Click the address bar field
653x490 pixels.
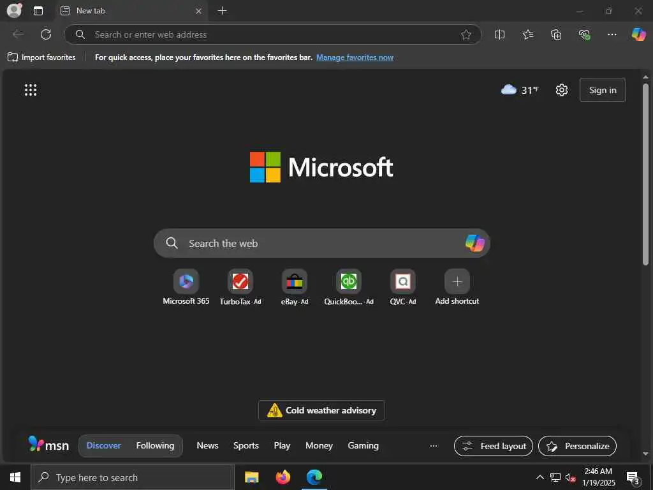[273, 34]
